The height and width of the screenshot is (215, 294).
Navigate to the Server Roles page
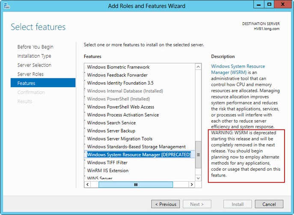(30, 74)
